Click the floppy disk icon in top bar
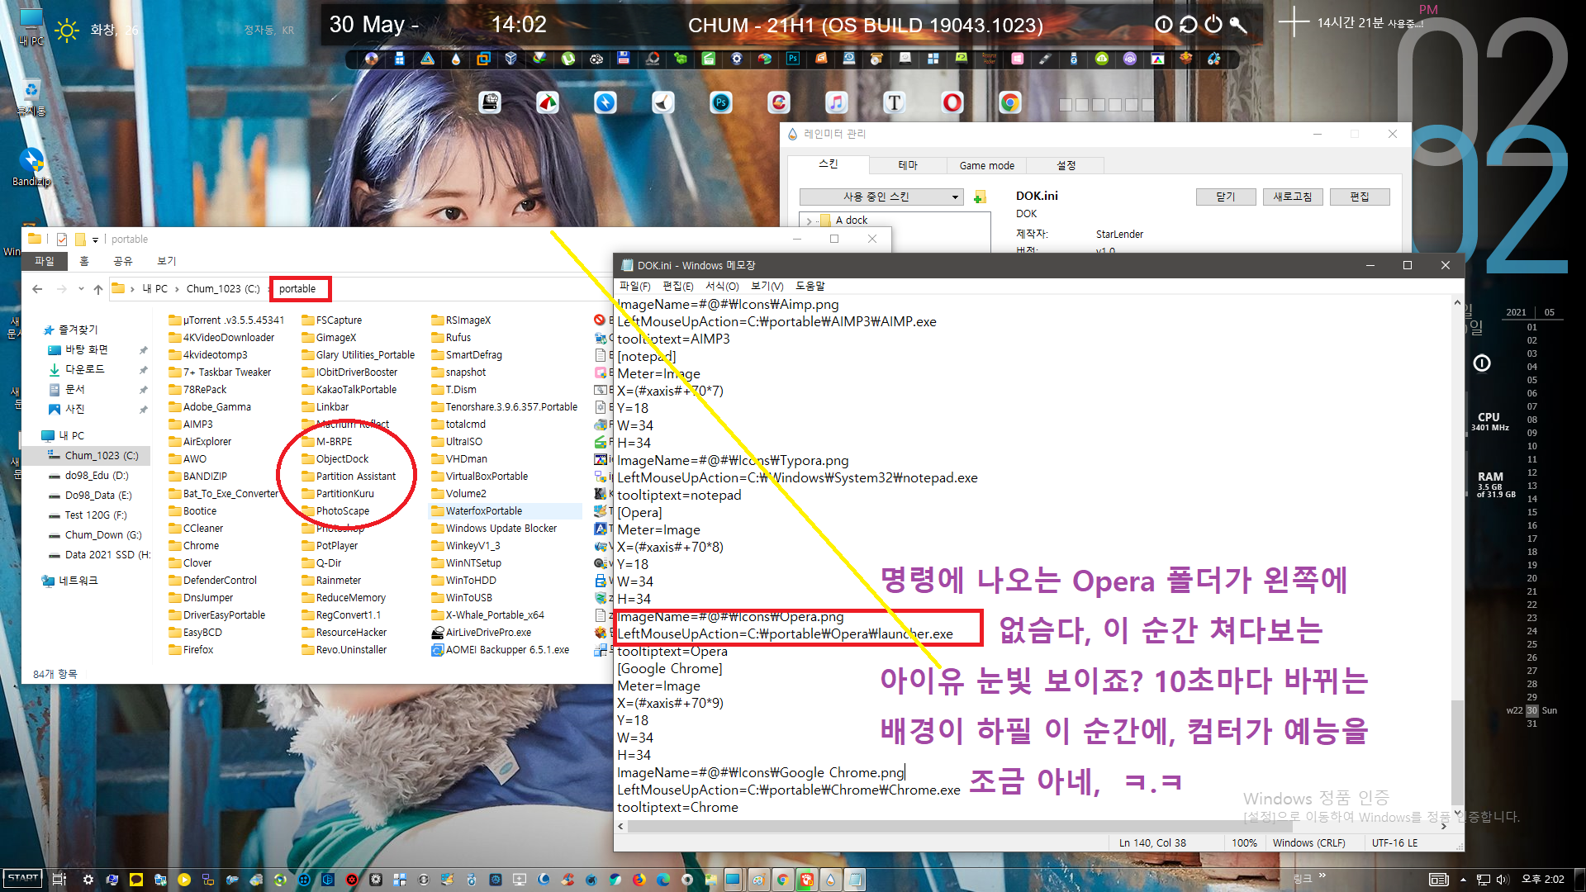Image resolution: width=1586 pixels, height=892 pixels. pyautogui.click(x=624, y=59)
